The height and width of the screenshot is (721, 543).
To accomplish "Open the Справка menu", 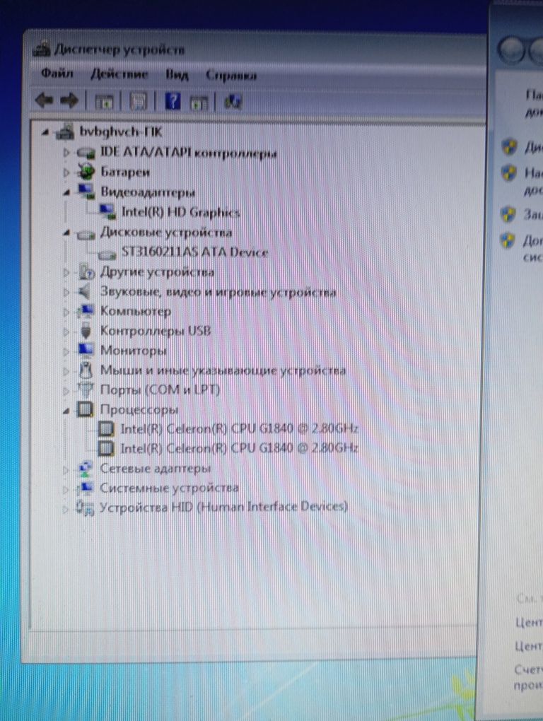I will click(230, 76).
